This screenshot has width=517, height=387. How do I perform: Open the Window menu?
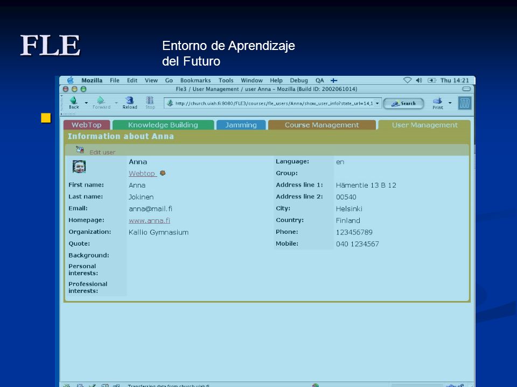click(251, 80)
